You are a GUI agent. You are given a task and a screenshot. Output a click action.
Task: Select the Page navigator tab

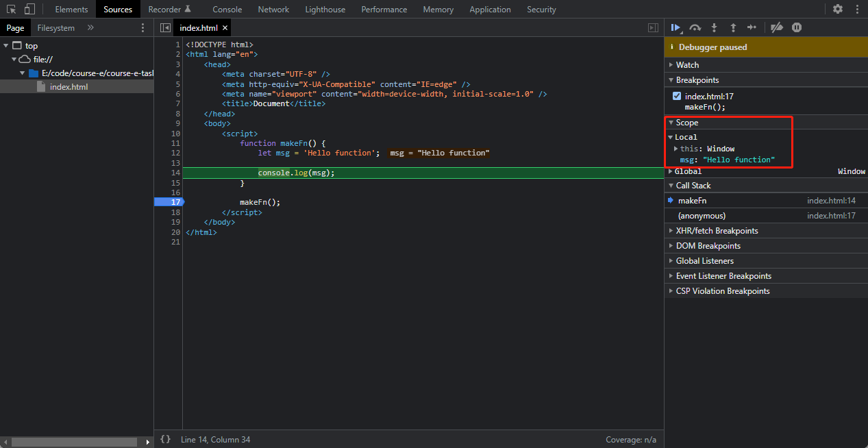tap(15, 28)
